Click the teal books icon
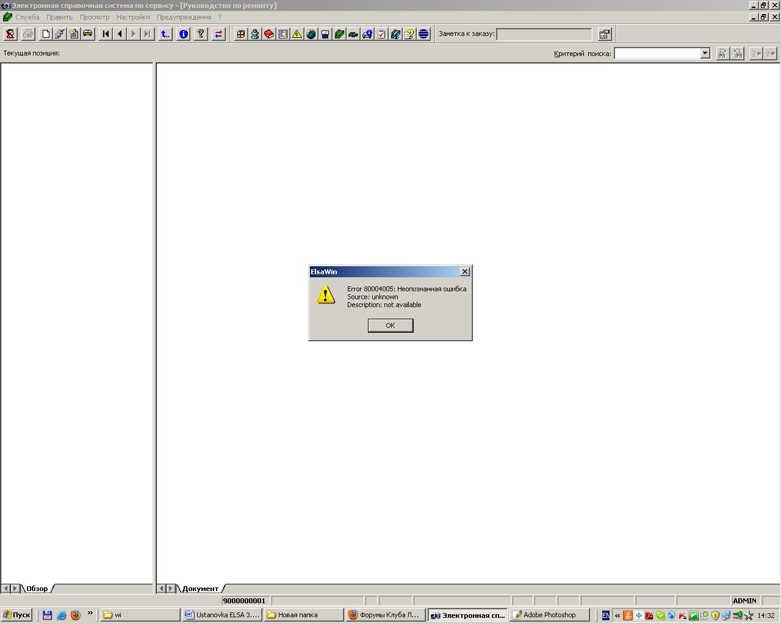Image resolution: width=781 pixels, height=624 pixels. [395, 34]
